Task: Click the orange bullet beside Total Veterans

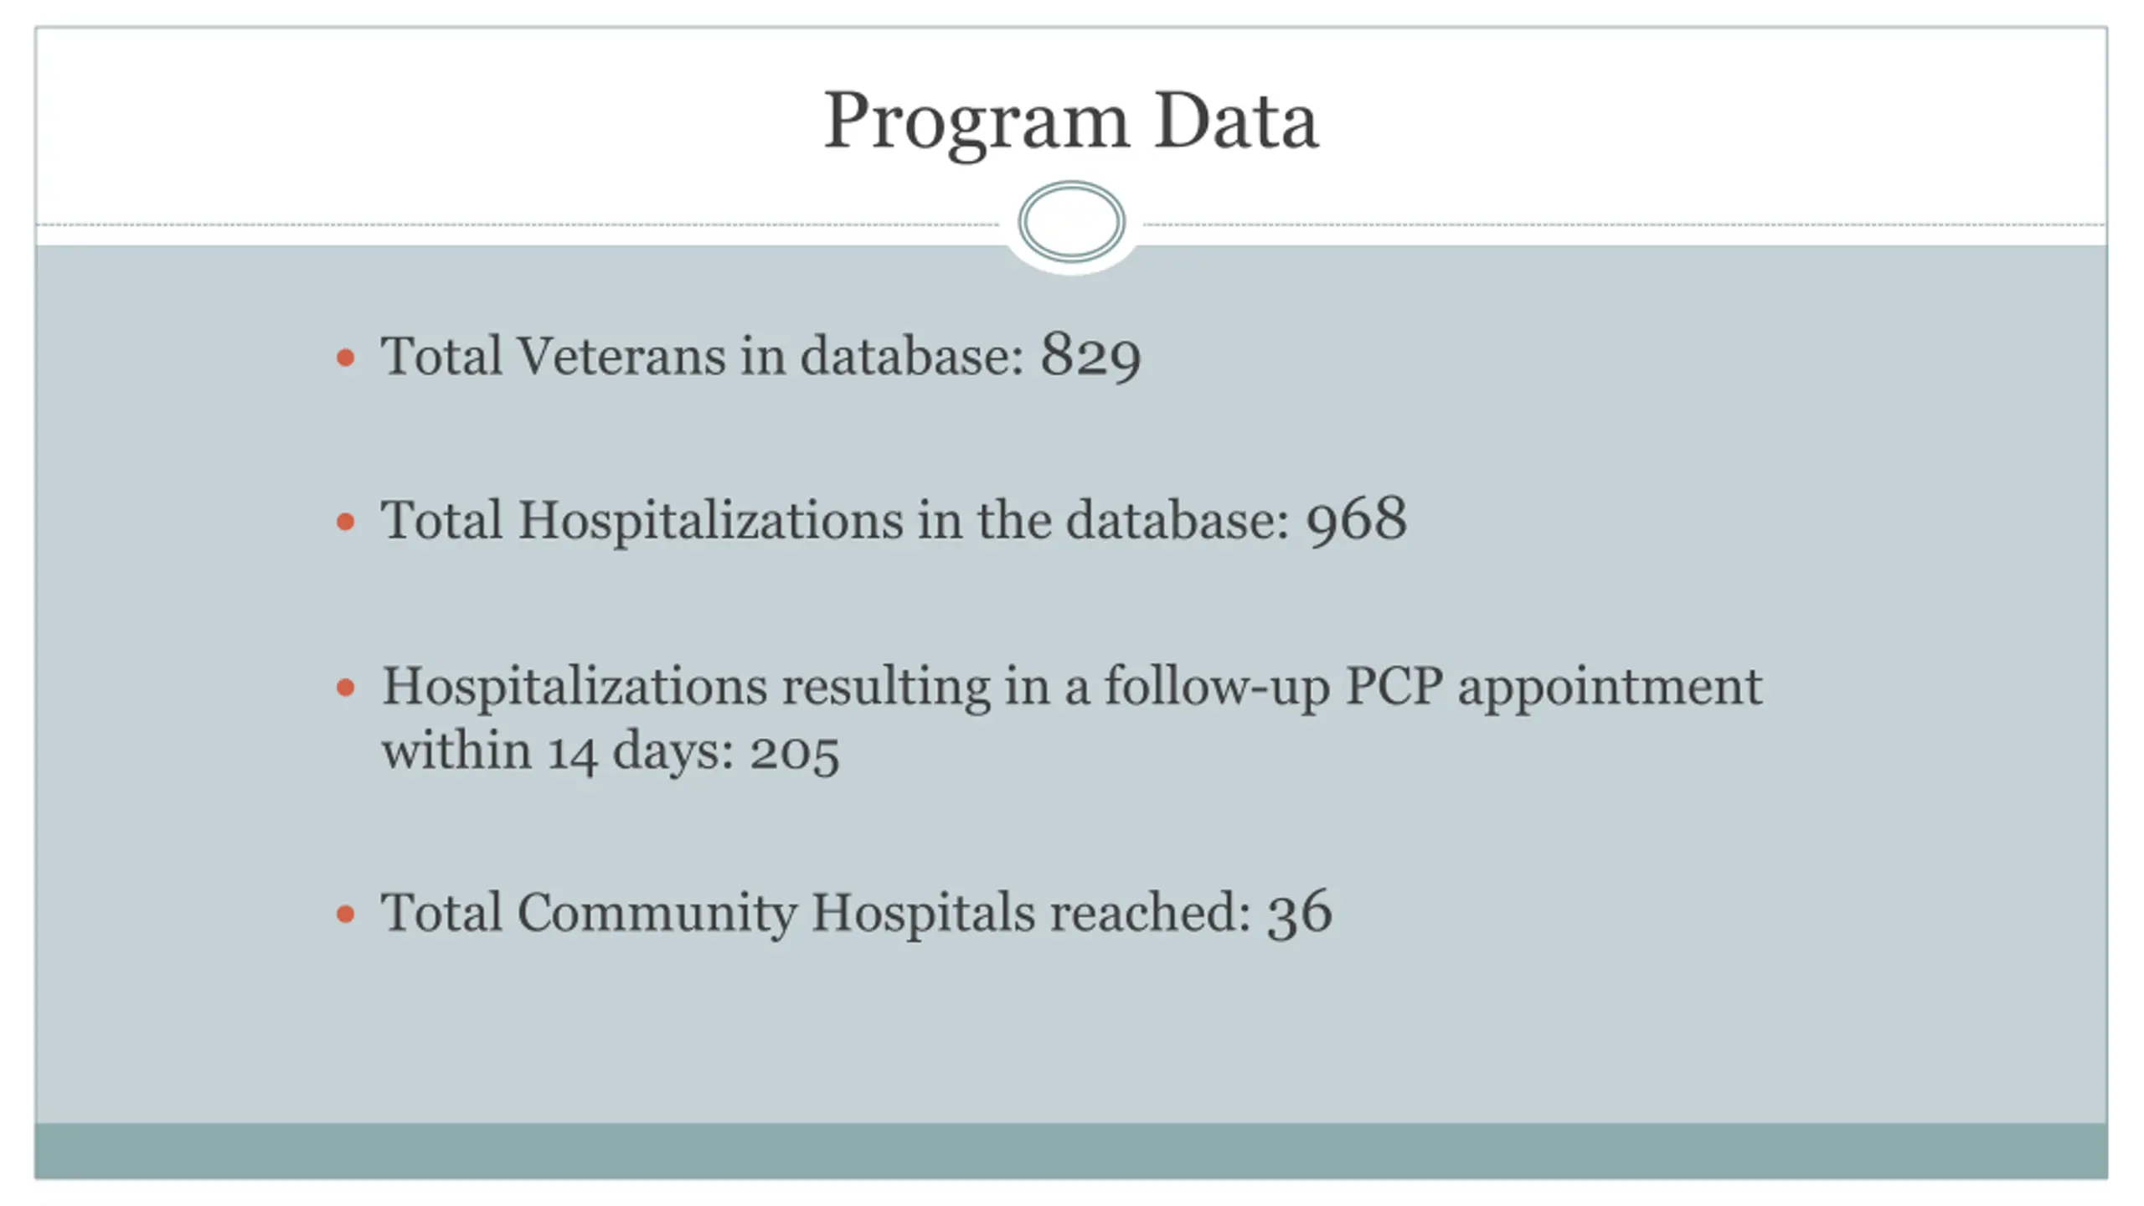Action: click(345, 358)
